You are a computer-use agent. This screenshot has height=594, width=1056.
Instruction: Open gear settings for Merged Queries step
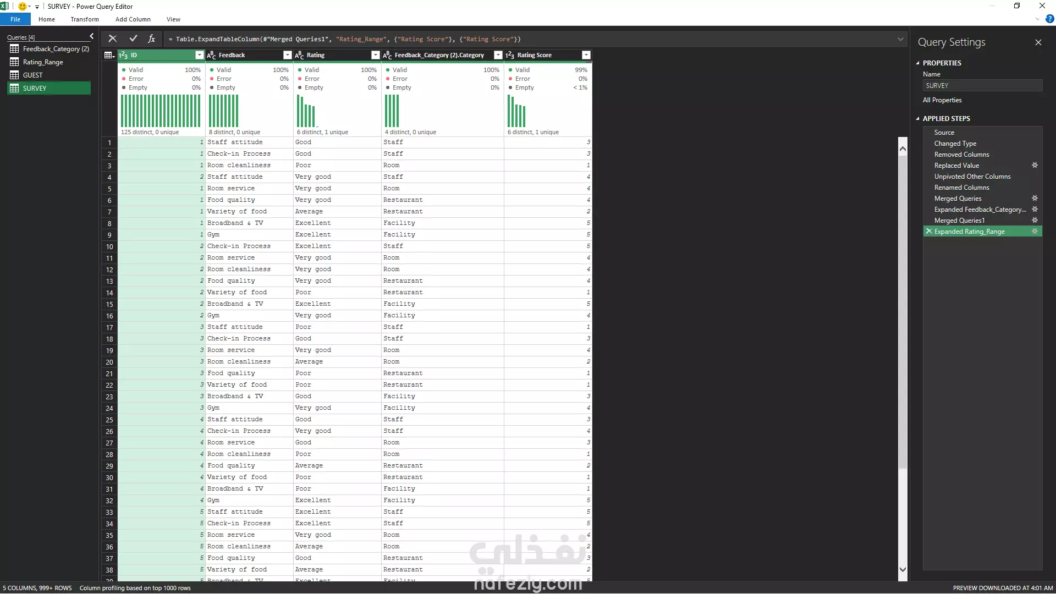click(x=1035, y=198)
